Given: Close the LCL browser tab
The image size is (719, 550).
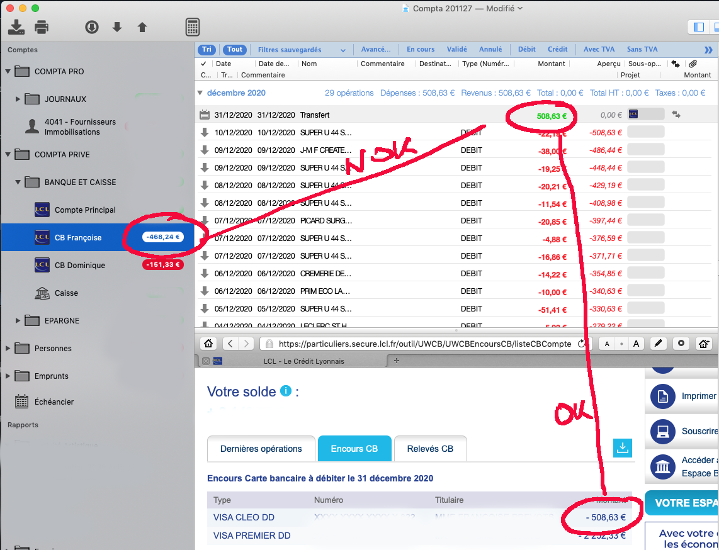Looking at the screenshot, I should [x=206, y=361].
